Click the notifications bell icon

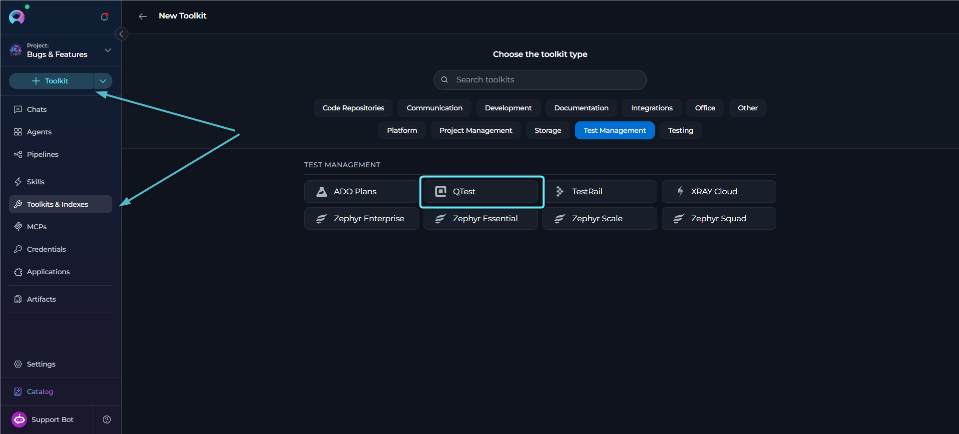(x=104, y=17)
